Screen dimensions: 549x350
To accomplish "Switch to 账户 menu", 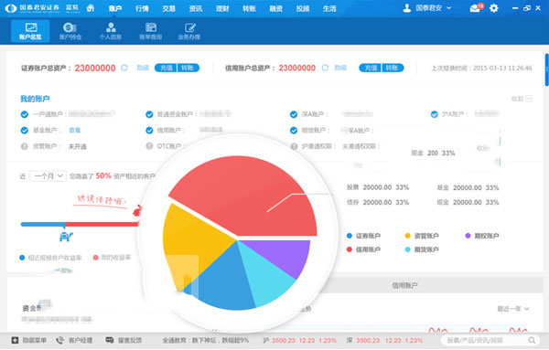I will click(115, 8).
